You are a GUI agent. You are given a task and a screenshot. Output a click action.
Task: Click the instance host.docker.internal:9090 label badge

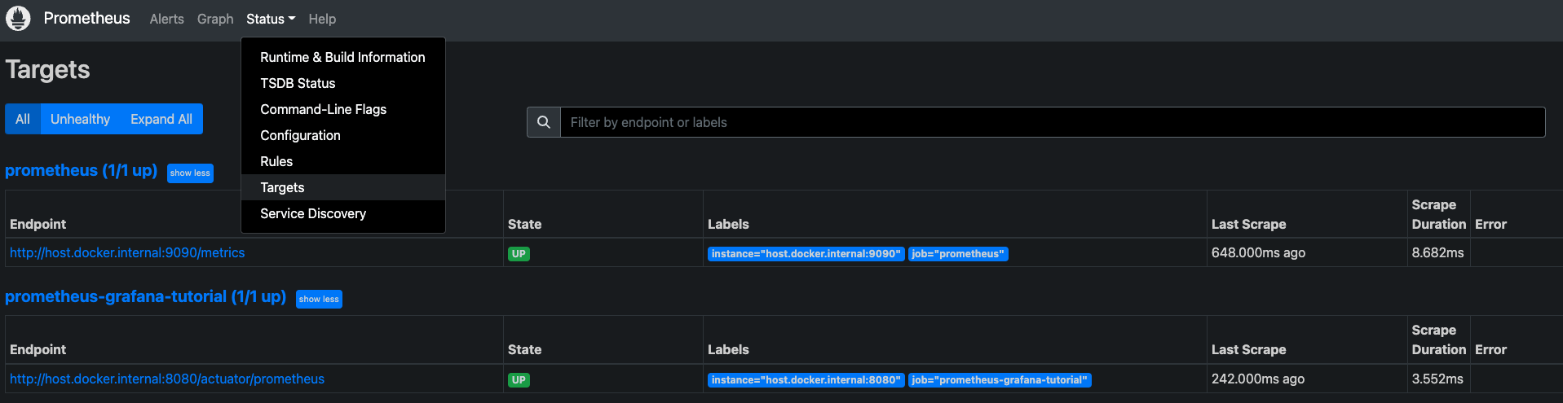[806, 254]
